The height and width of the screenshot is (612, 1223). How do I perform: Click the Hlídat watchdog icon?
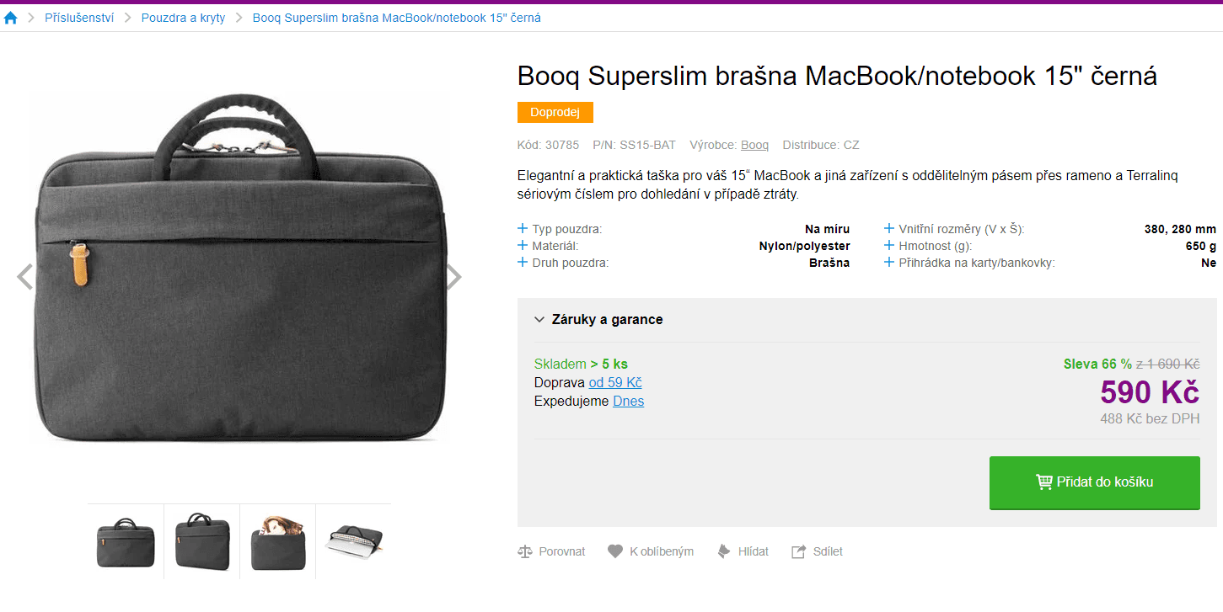[x=724, y=551]
